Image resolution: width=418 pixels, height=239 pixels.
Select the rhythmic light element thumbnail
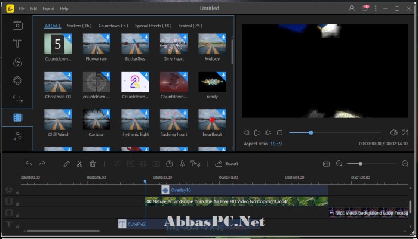click(135, 119)
